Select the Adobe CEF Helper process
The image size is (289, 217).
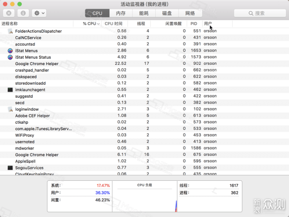pos(144,116)
